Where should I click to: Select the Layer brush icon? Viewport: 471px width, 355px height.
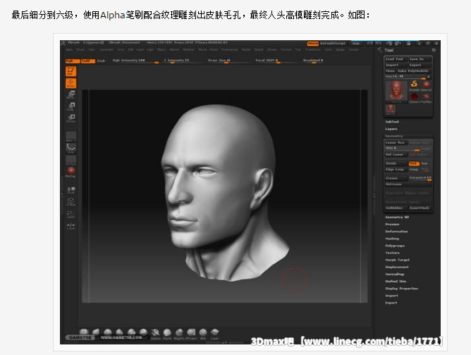[x=215, y=333]
